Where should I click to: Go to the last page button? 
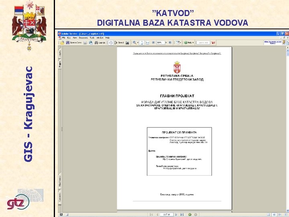(182, 215)
